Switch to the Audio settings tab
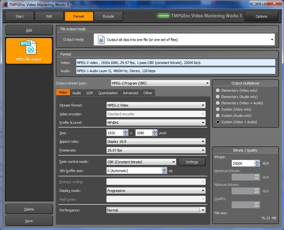The height and width of the screenshot is (230, 284). [x=77, y=93]
